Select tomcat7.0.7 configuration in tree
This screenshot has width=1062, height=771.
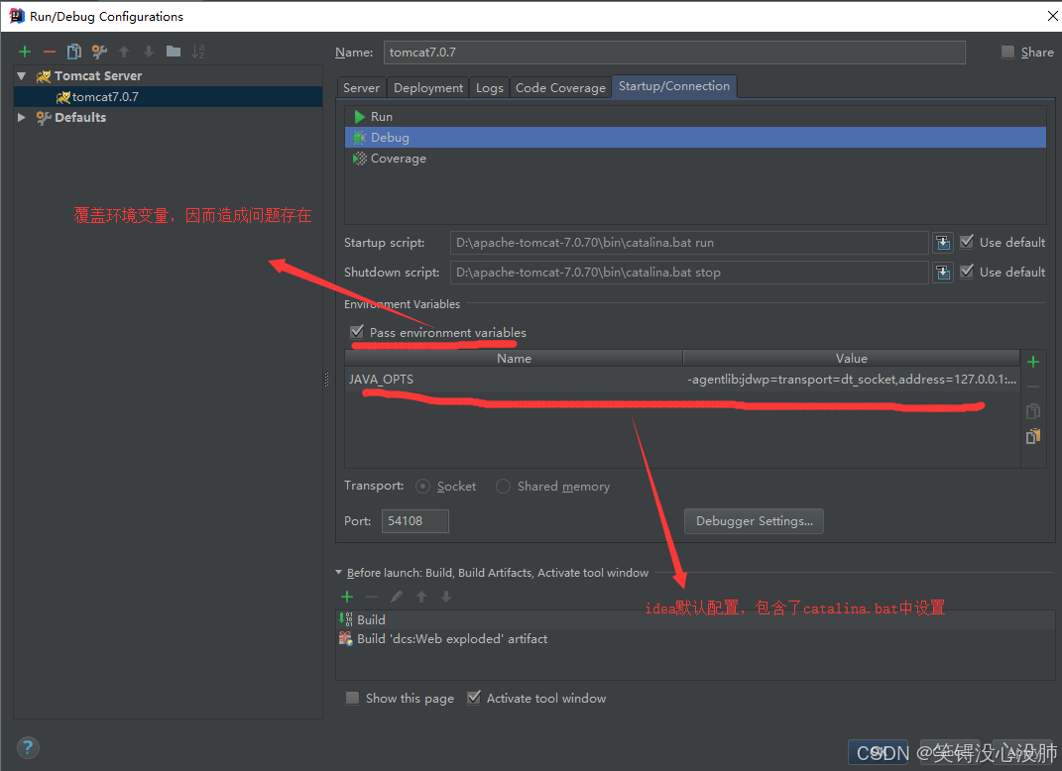pyautogui.click(x=168, y=97)
